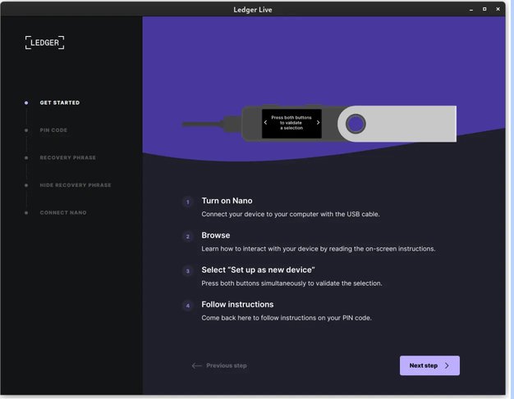514x399 pixels.
Task: Click text about connecting with USB cable
Action: 291,214
